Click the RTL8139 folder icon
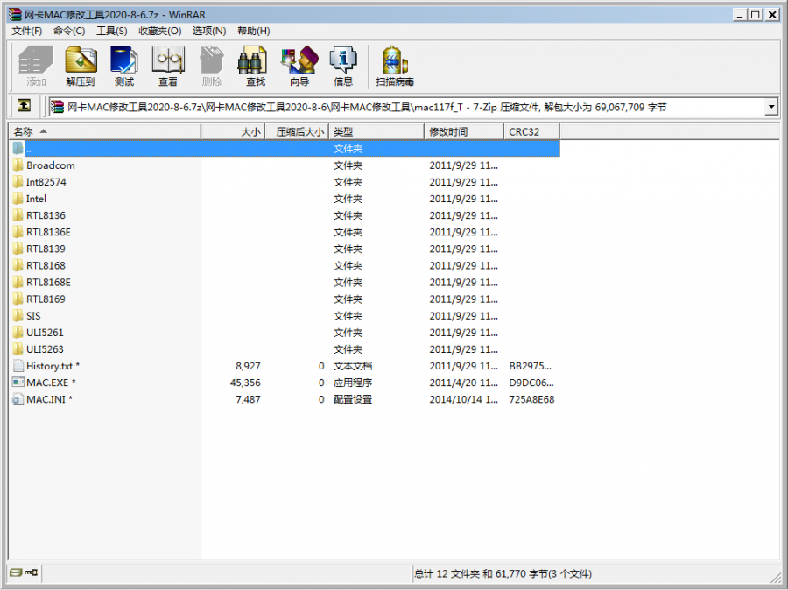788x590 pixels. click(18, 249)
